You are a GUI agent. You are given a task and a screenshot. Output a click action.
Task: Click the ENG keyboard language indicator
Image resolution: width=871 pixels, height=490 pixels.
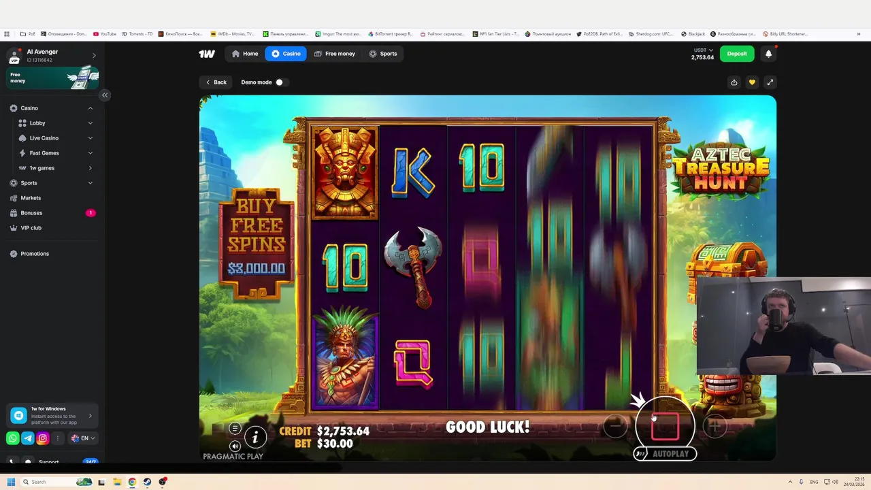point(814,482)
